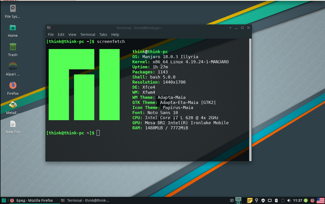The width and height of the screenshot is (325, 204).
Task: Open the File System desktop icon
Action: click(12, 12)
